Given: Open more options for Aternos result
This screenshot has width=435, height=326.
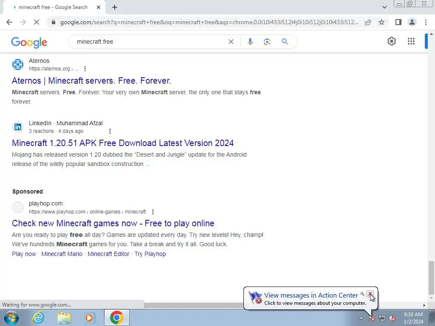Looking at the screenshot, I should [85, 69].
